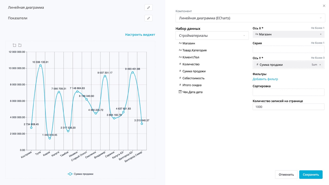Open the Компонент dropdown

click(250, 18)
